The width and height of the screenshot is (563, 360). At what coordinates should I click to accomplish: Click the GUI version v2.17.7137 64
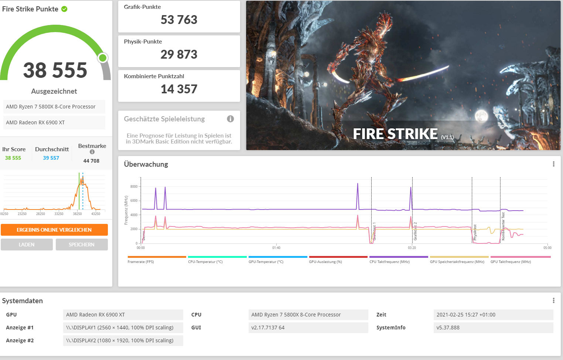pos(308,328)
